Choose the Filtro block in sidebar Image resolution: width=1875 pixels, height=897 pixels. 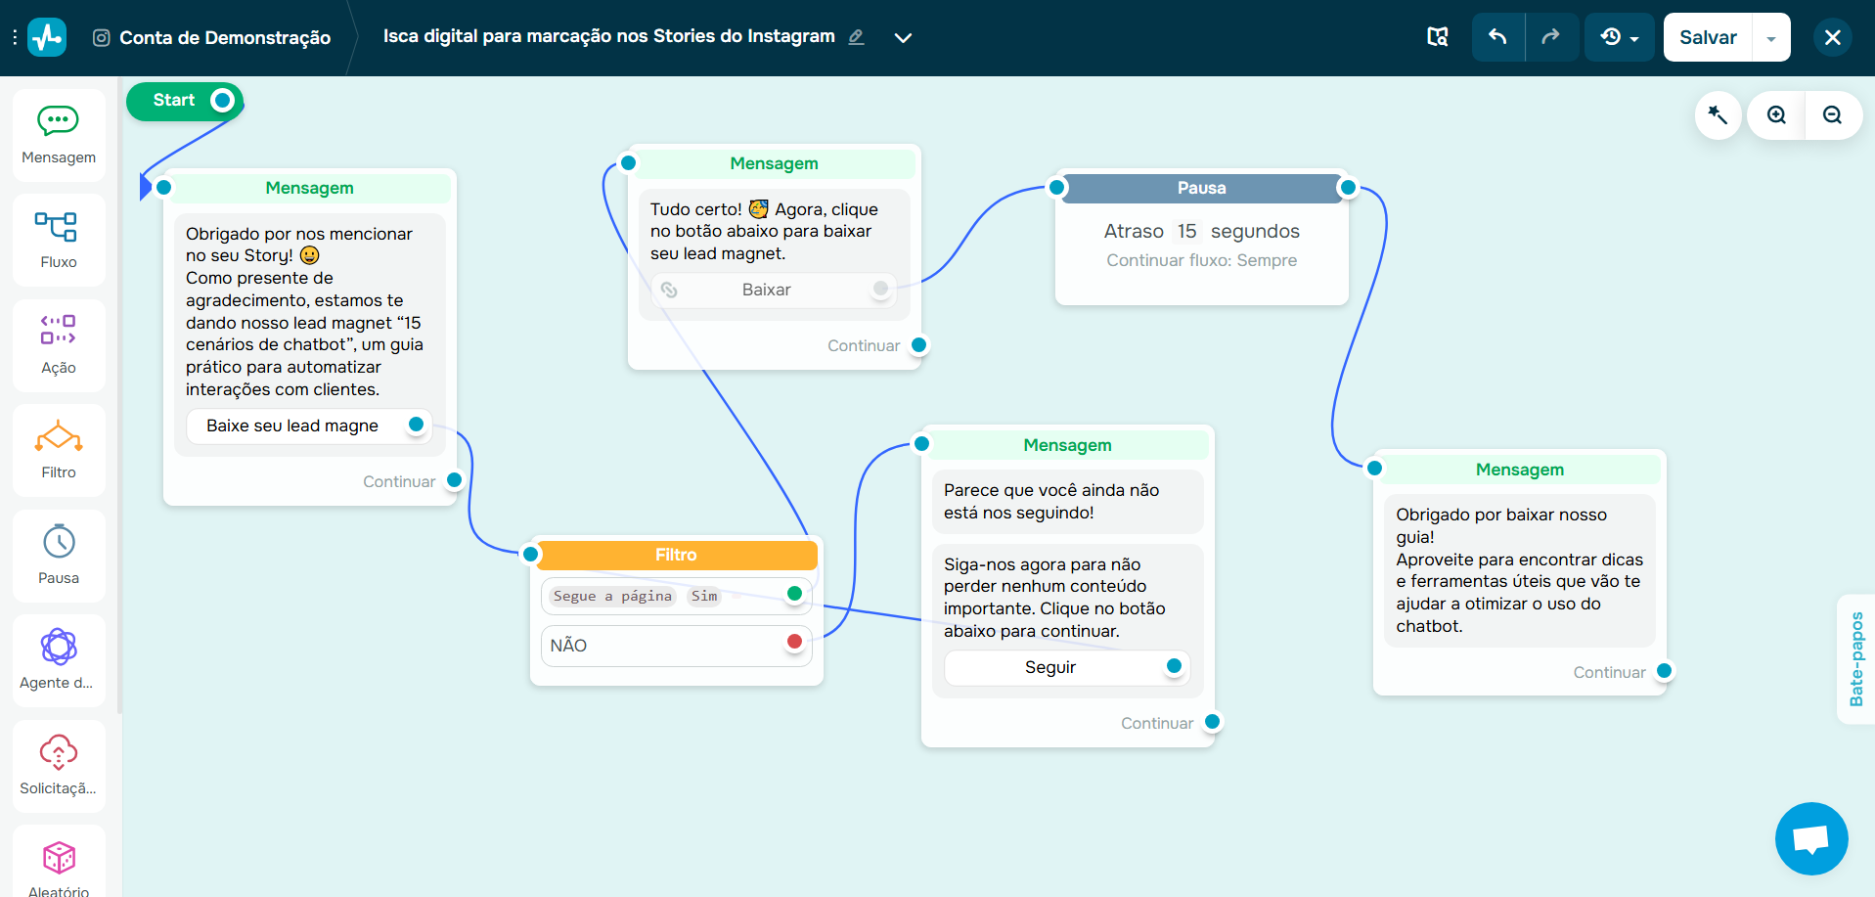59,450
